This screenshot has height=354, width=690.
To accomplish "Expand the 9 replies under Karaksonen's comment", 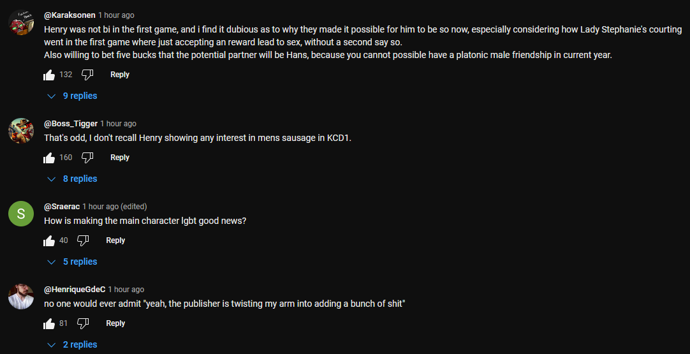I will pos(73,96).
